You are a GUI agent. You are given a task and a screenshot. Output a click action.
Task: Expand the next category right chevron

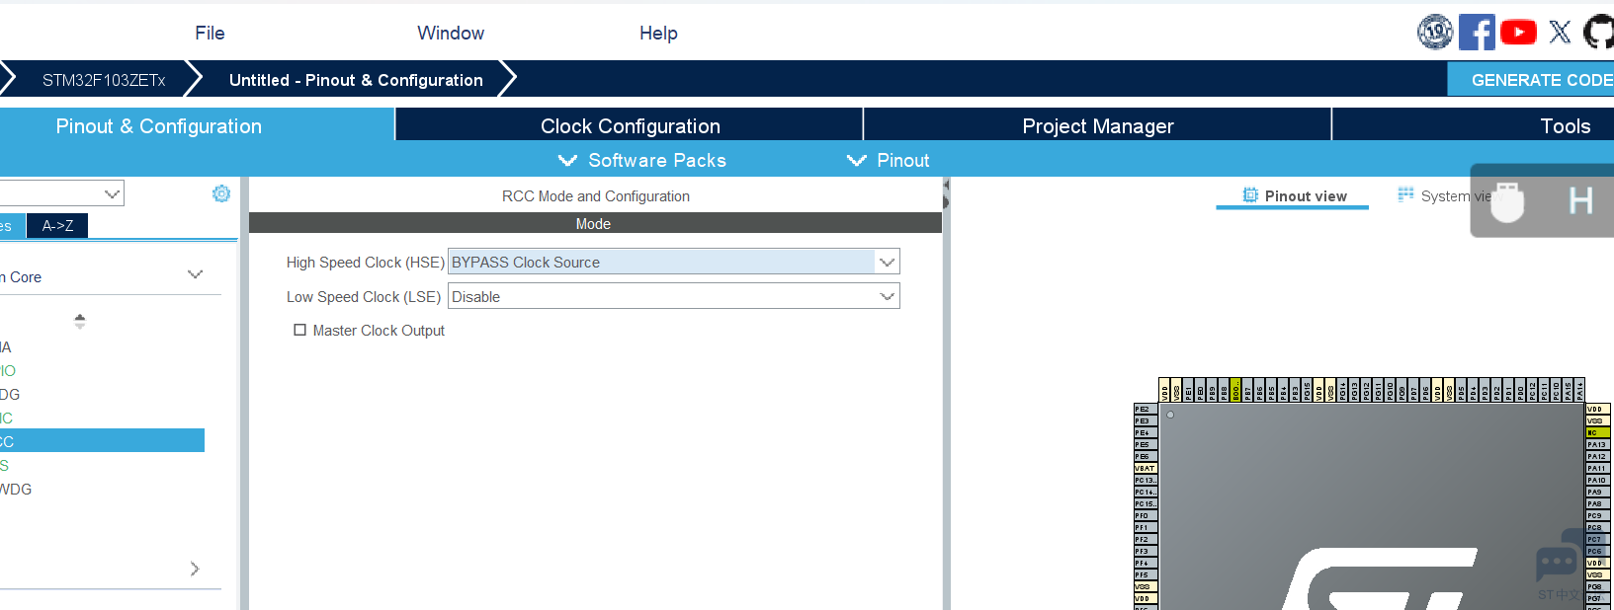[x=195, y=569]
